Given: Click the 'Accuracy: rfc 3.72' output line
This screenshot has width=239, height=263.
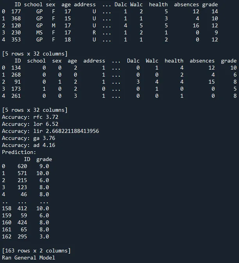Looking at the screenshot, I should 30,117.
